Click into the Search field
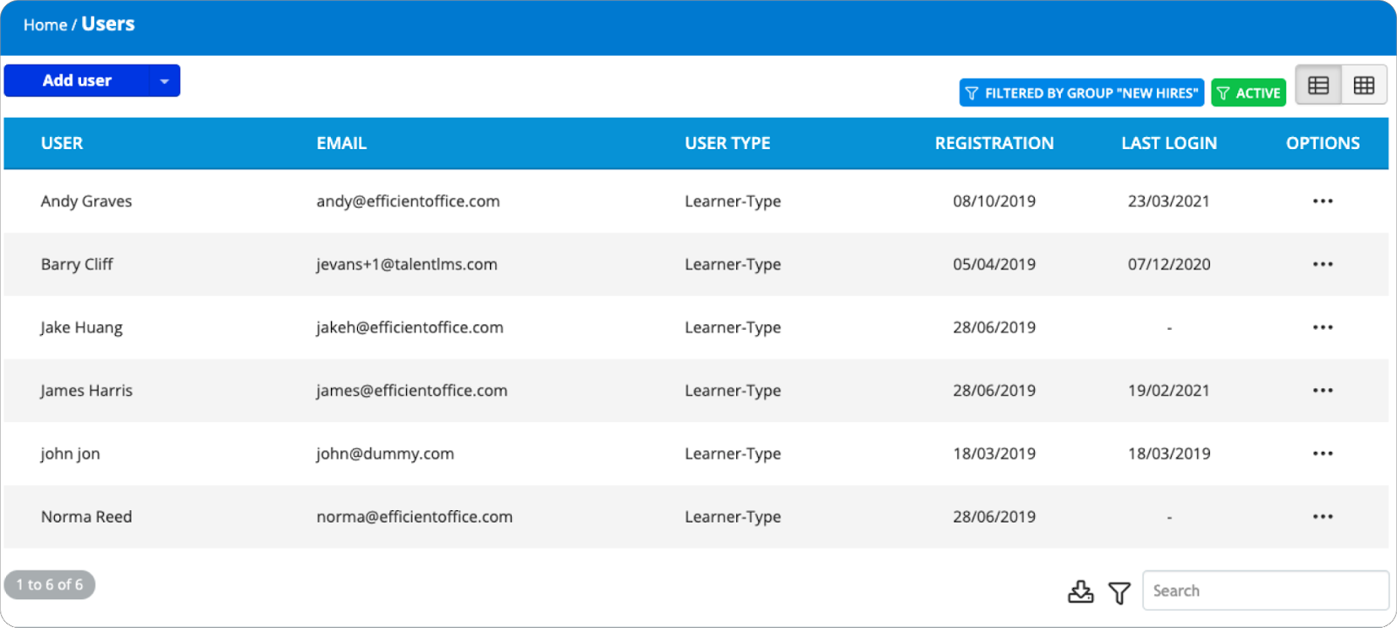Screen dimensions: 1397x628 tap(1264, 591)
